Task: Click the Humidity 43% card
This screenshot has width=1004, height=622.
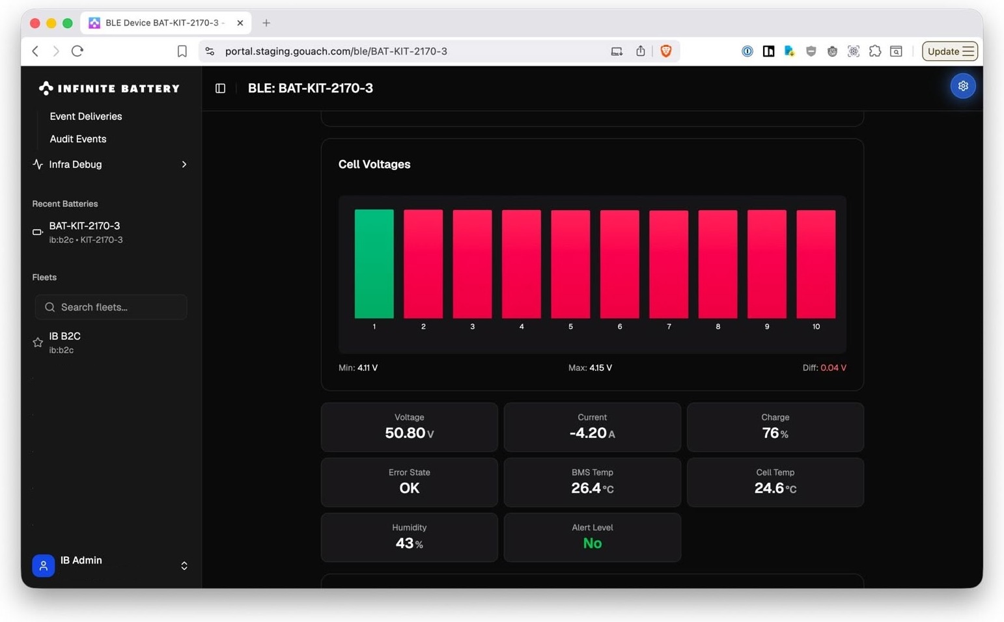Action: pos(410,537)
